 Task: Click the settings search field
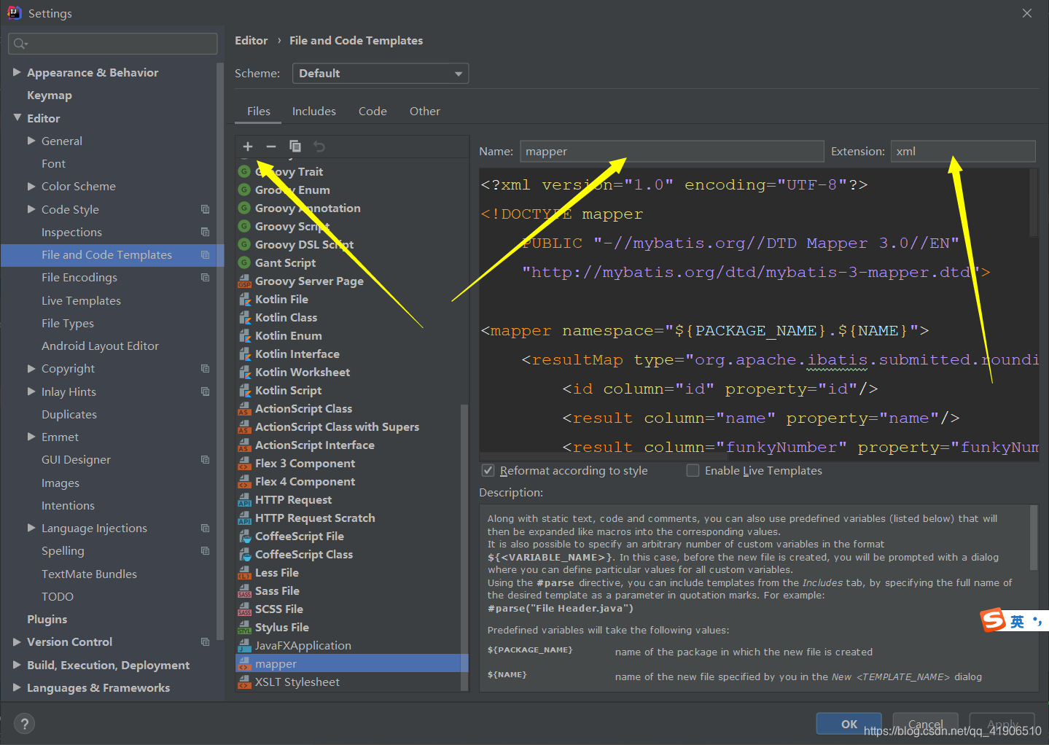point(113,44)
